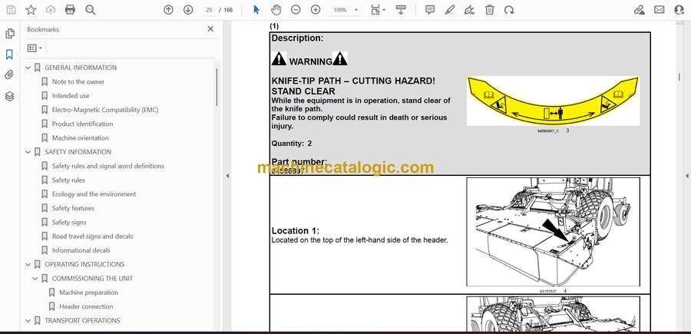
Task: Open the Sign document tool
Action: pos(470,10)
